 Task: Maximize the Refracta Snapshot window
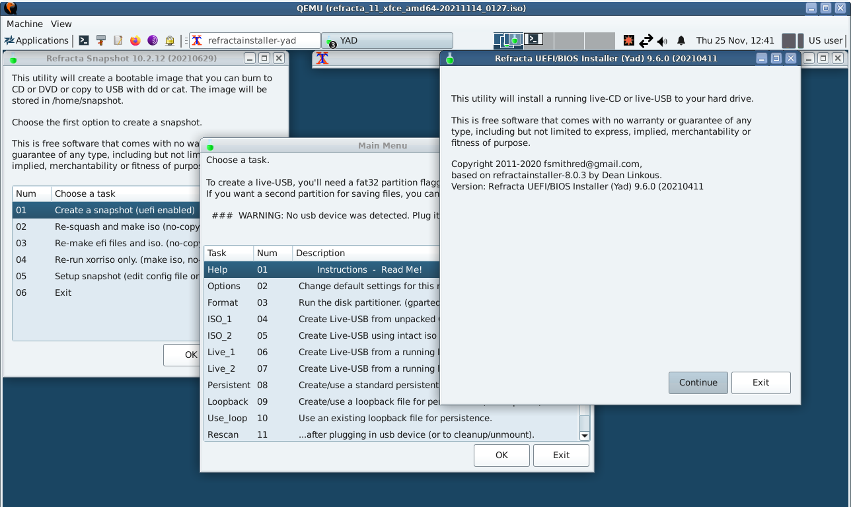coord(264,58)
